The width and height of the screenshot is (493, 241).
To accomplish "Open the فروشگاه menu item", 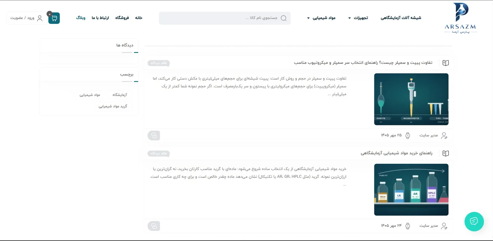I will (x=122, y=18).
